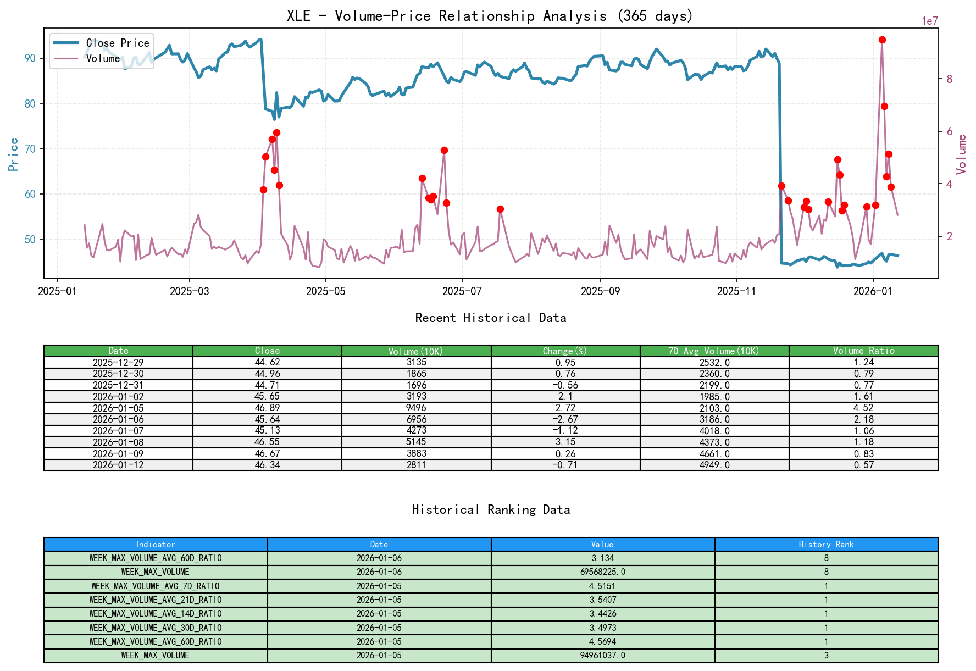Click the Change(%) column header
The height and width of the screenshot is (671, 976).
coord(564,351)
